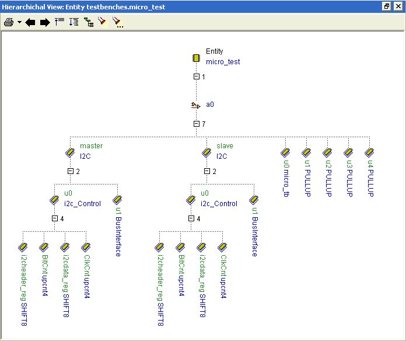
Task: Click the move up level toolbar icon
Action: click(59, 22)
